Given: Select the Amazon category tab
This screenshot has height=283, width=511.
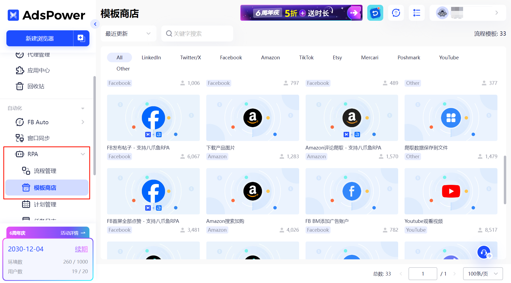Looking at the screenshot, I should coord(270,57).
